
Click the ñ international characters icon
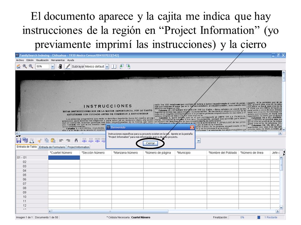(x=76, y=141)
